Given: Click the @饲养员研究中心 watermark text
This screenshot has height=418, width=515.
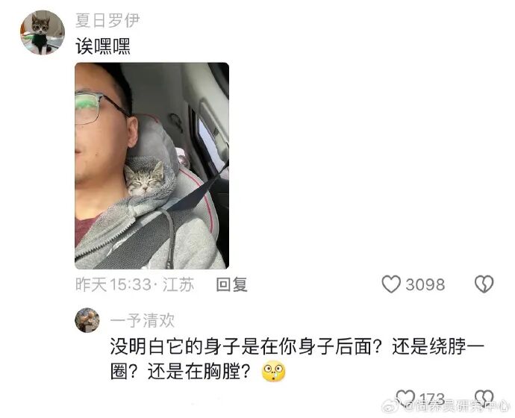Looking at the screenshot, I should [x=457, y=407].
